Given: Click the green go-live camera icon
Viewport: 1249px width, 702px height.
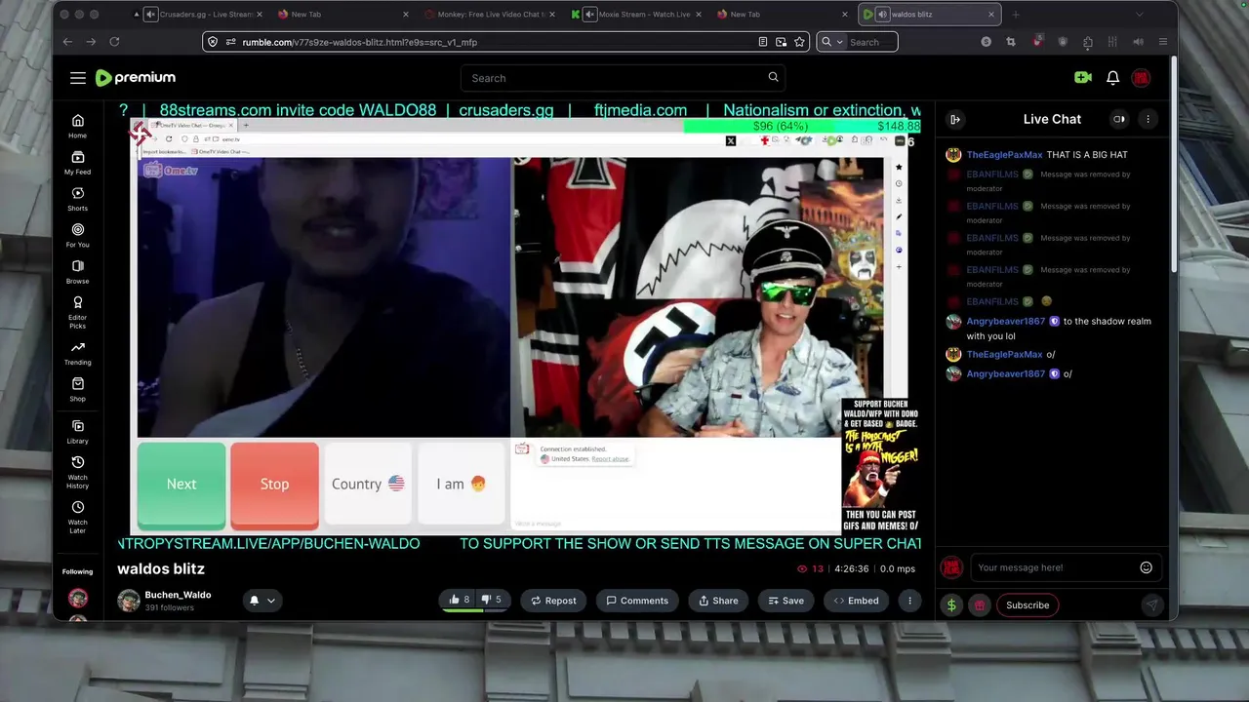Looking at the screenshot, I should point(1082,78).
